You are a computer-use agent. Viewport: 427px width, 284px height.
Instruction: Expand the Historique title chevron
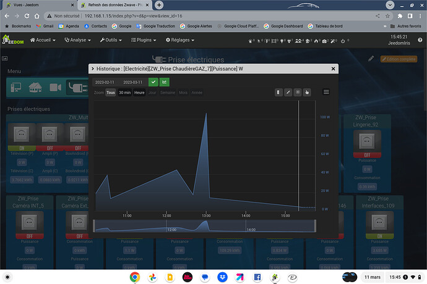point(93,69)
